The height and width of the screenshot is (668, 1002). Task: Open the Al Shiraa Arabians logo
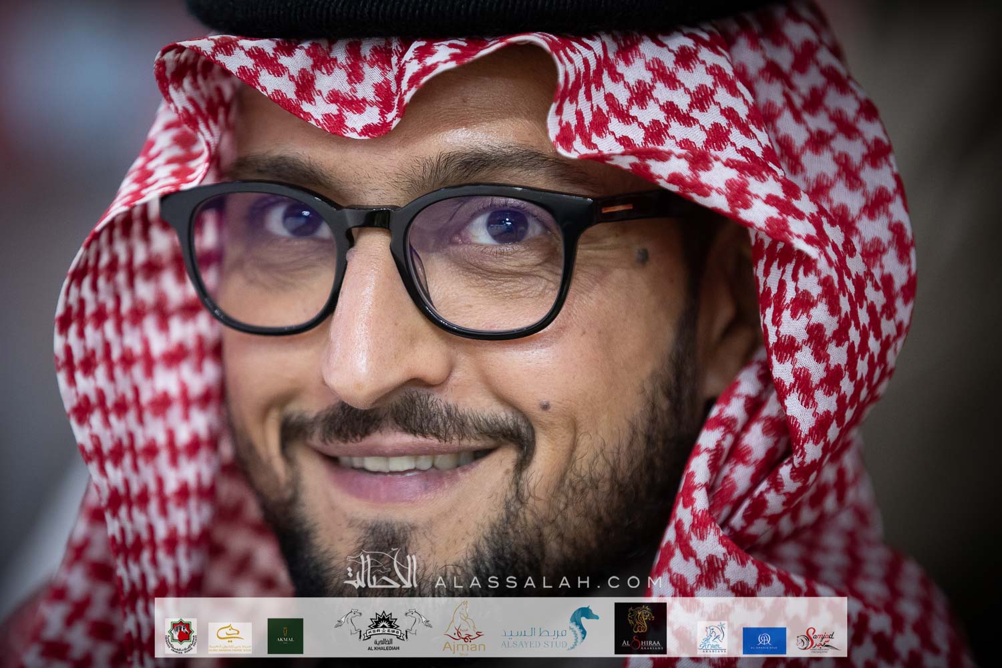click(x=641, y=635)
